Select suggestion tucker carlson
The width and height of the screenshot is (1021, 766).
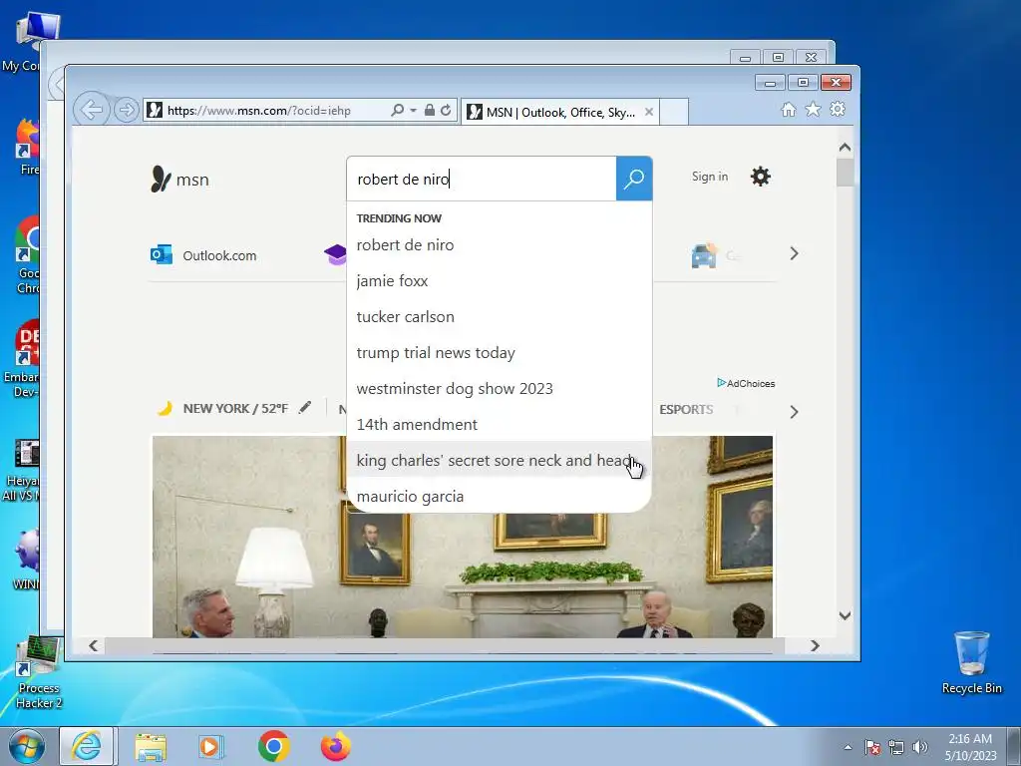point(499,316)
